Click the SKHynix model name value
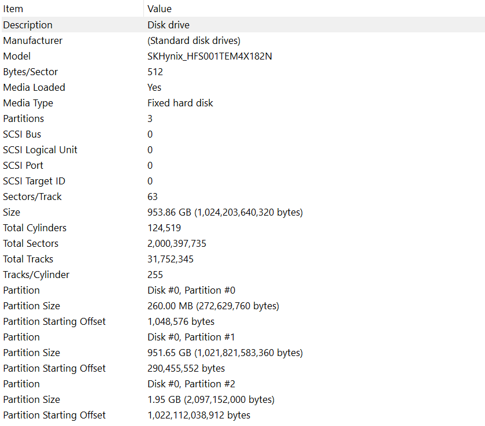This screenshot has width=485, height=426. [x=209, y=56]
